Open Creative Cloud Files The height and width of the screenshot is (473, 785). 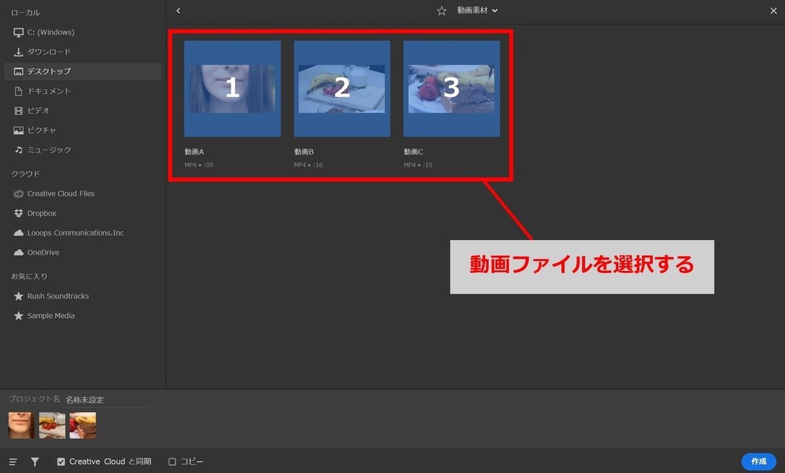59,193
